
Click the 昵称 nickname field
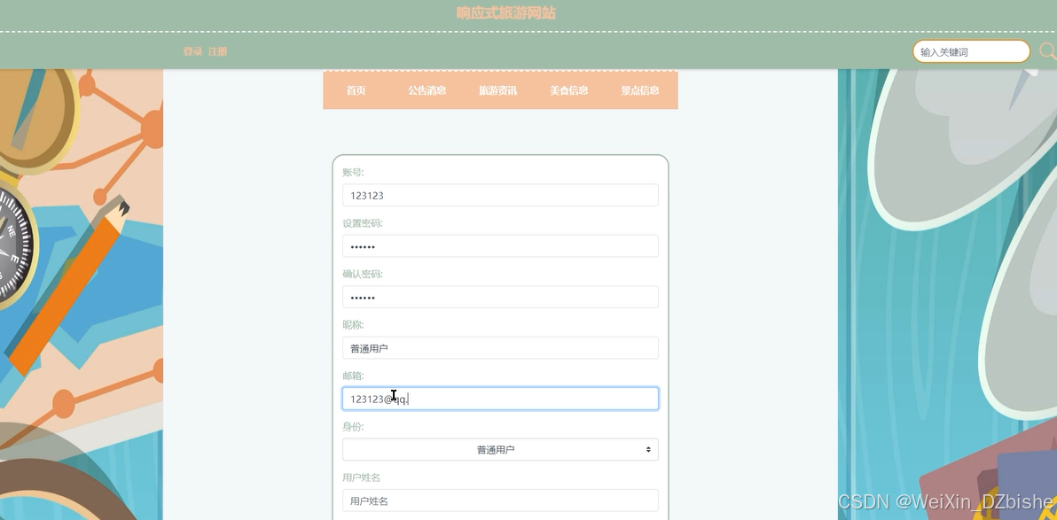(500, 347)
